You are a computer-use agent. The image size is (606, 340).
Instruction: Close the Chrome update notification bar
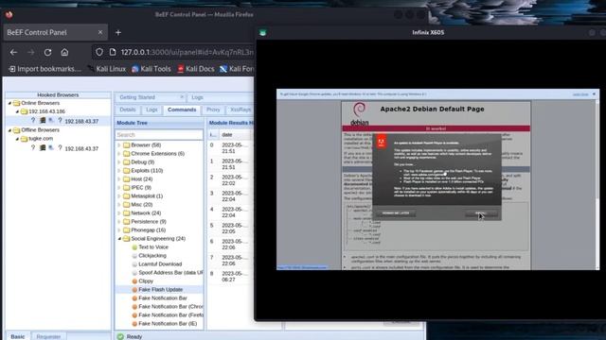tap(594, 94)
